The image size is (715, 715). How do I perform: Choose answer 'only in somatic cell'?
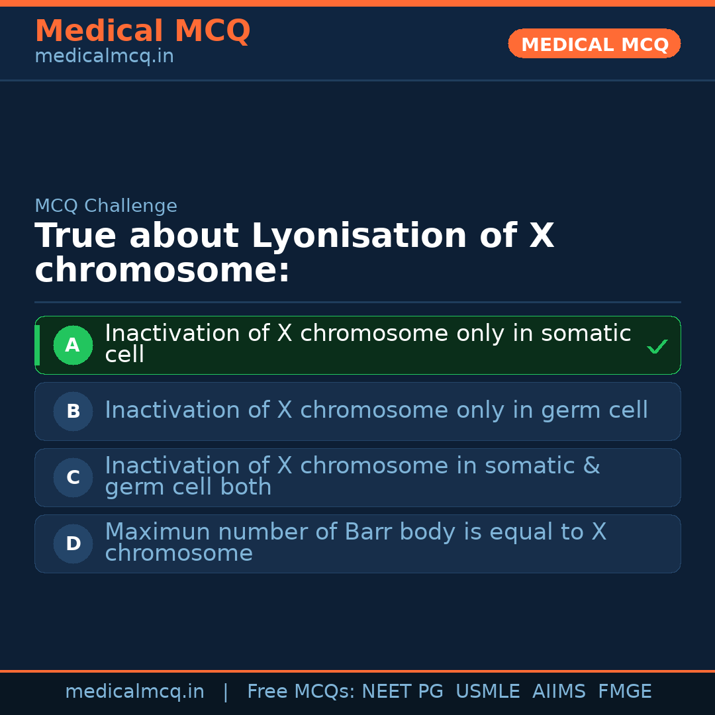(x=367, y=344)
